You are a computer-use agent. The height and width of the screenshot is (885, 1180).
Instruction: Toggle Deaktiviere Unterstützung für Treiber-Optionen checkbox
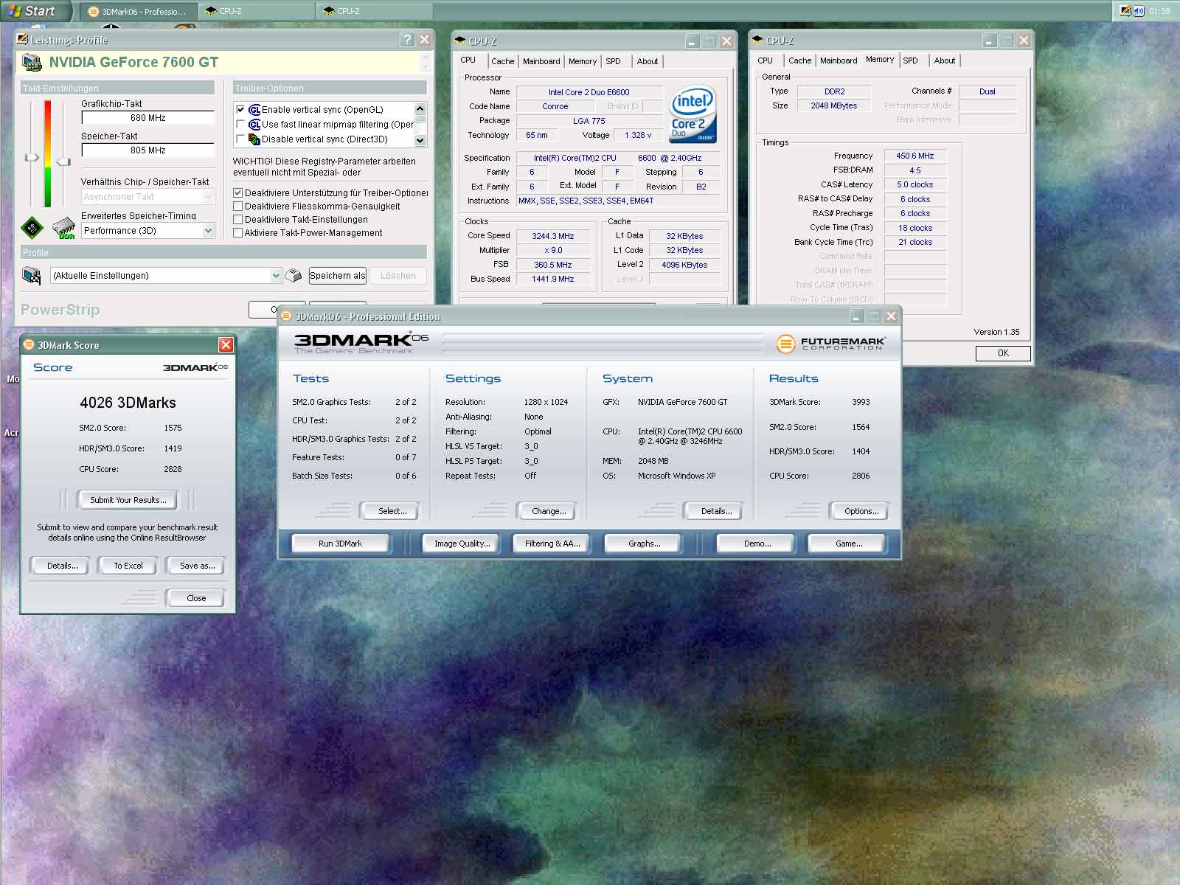[238, 192]
